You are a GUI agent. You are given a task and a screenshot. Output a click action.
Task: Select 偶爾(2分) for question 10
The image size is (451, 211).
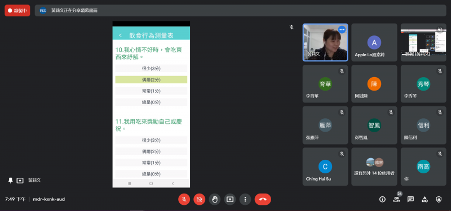[151, 79]
